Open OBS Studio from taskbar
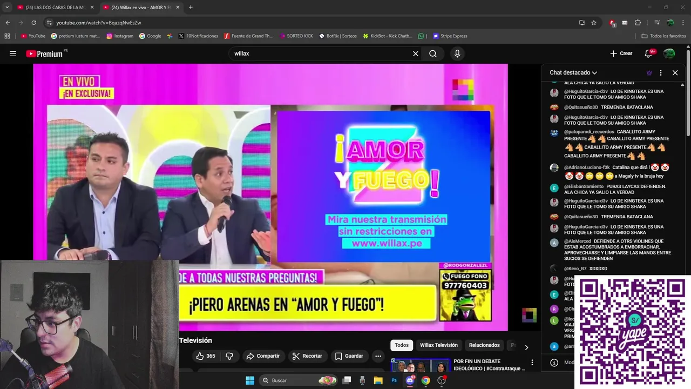 [442, 380]
